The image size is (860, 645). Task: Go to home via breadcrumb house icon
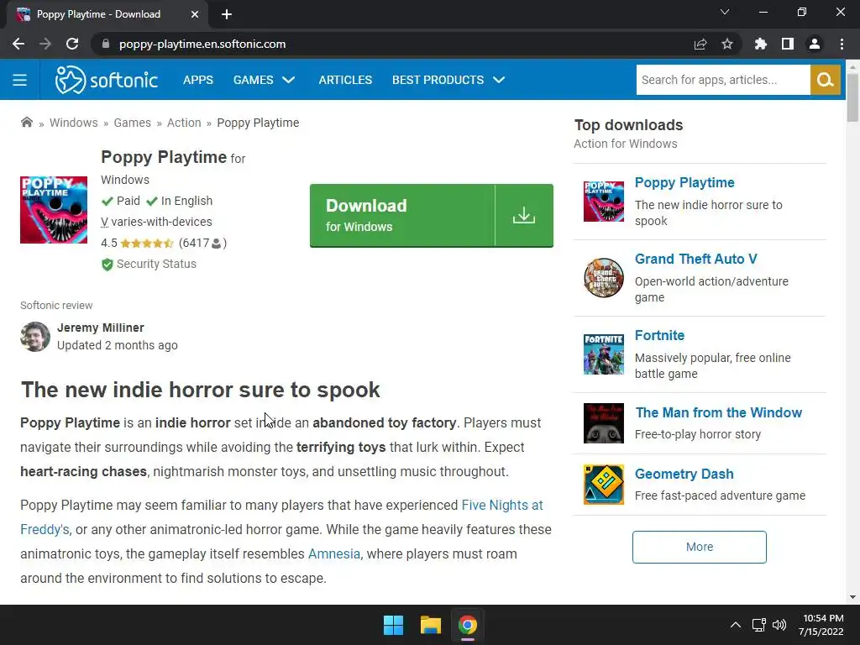26,123
